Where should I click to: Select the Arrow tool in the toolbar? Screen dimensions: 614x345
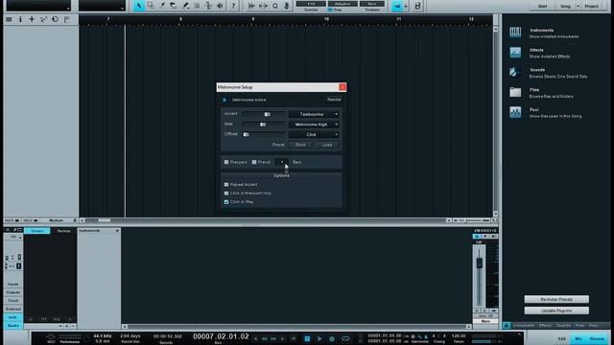tap(138, 6)
